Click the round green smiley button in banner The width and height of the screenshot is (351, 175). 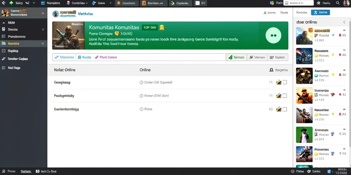point(273,36)
